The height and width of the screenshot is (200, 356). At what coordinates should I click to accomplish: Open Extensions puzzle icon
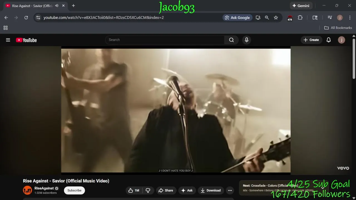coord(300,17)
